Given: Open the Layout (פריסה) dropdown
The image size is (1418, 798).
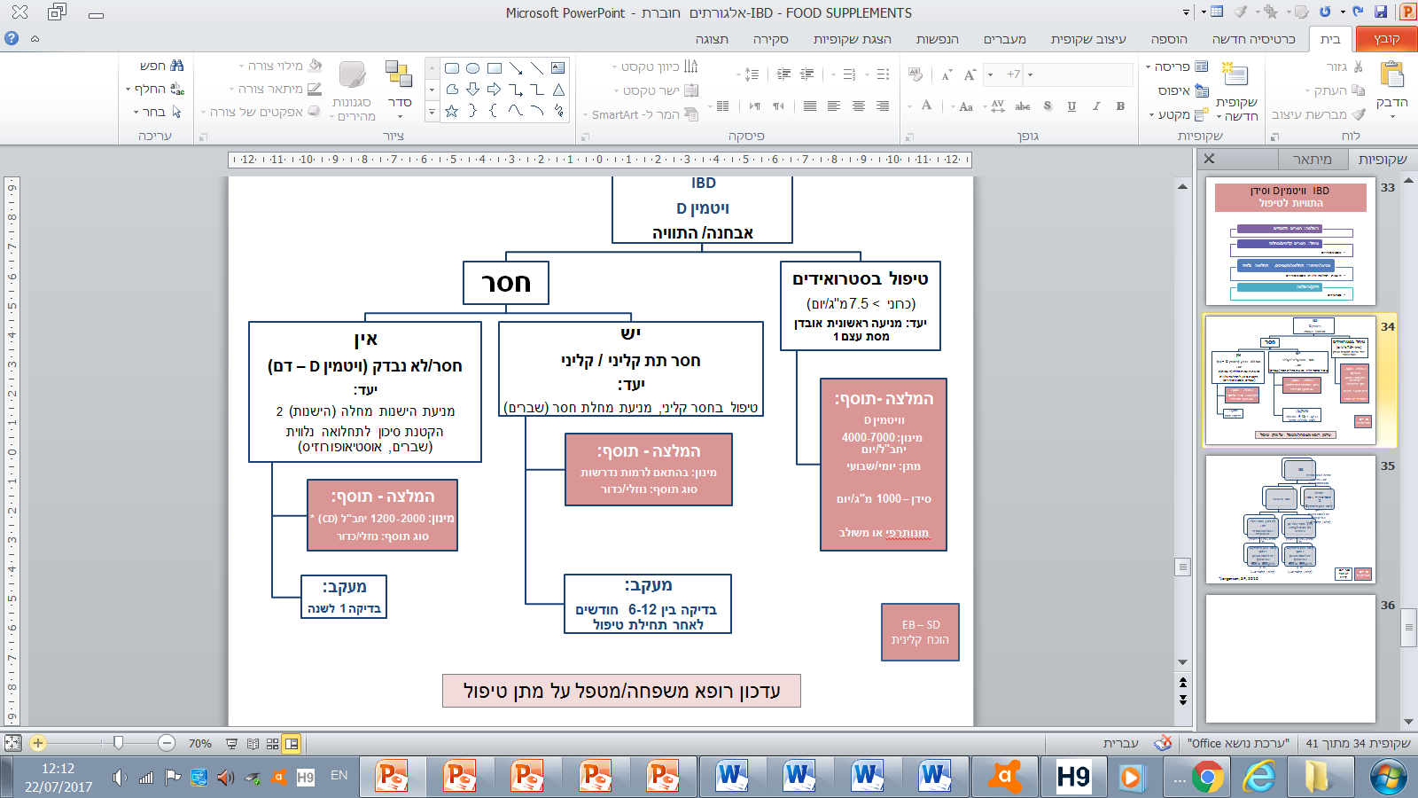Looking at the screenshot, I should 1176,66.
